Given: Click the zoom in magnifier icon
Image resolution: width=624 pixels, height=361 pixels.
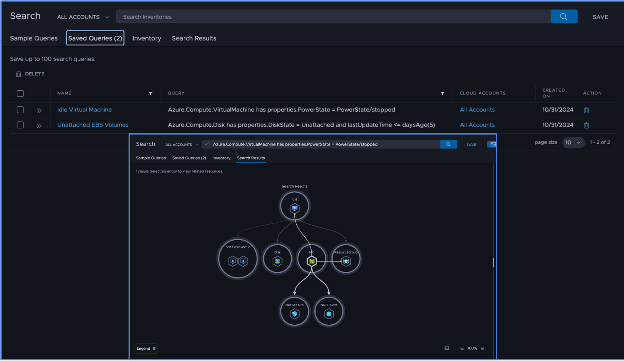Looking at the screenshot, I should point(482,349).
